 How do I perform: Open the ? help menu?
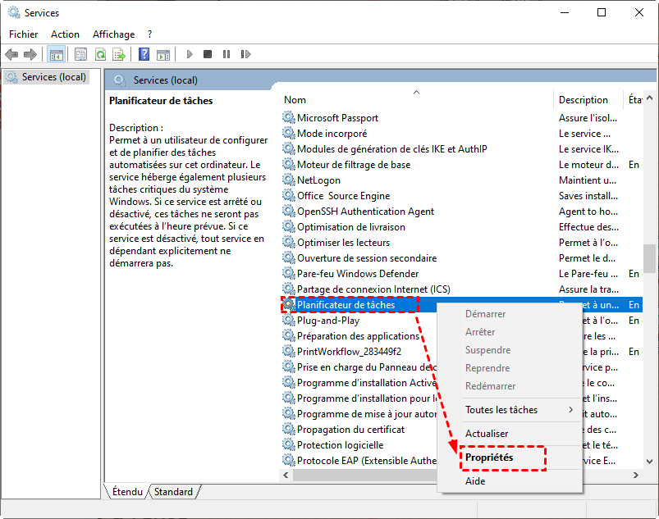150,34
